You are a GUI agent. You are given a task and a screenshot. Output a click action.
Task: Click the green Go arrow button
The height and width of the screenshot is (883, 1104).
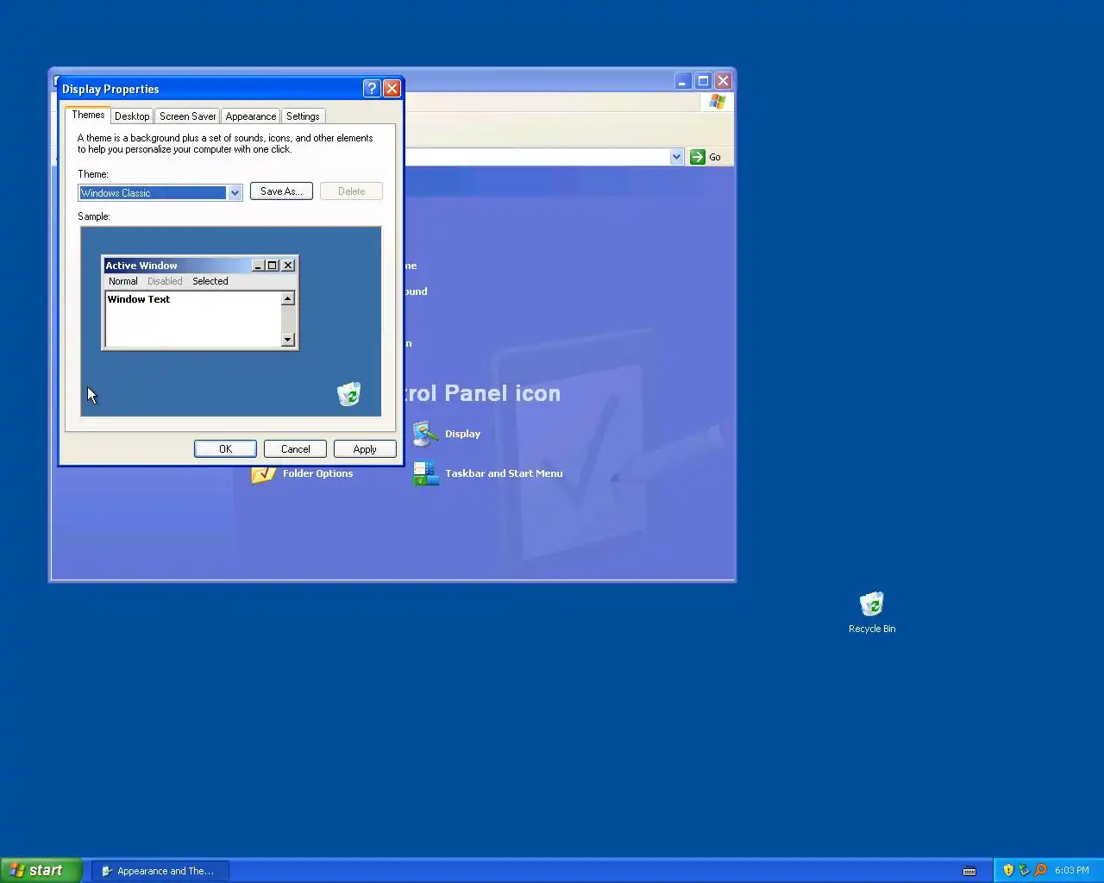point(698,157)
